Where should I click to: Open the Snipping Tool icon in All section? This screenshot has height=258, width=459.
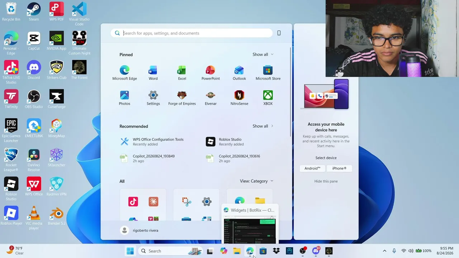(186, 202)
